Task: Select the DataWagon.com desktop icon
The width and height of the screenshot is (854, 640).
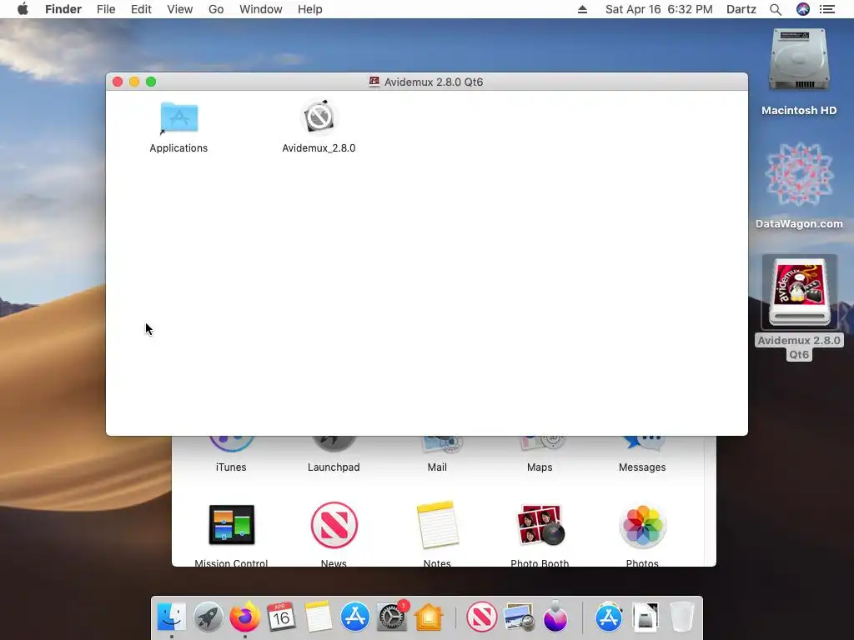Action: (799, 175)
